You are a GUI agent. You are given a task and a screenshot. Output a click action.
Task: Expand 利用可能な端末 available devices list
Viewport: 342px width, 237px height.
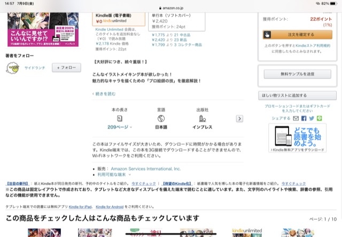[114, 175]
